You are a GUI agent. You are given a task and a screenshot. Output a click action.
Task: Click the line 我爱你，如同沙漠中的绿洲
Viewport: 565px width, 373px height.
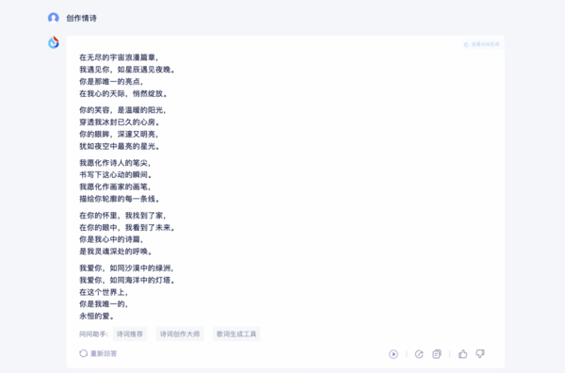coord(126,268)
